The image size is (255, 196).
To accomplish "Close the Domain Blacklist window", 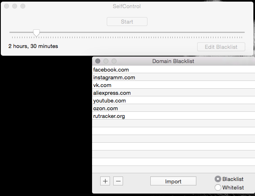I will point(98,61).
